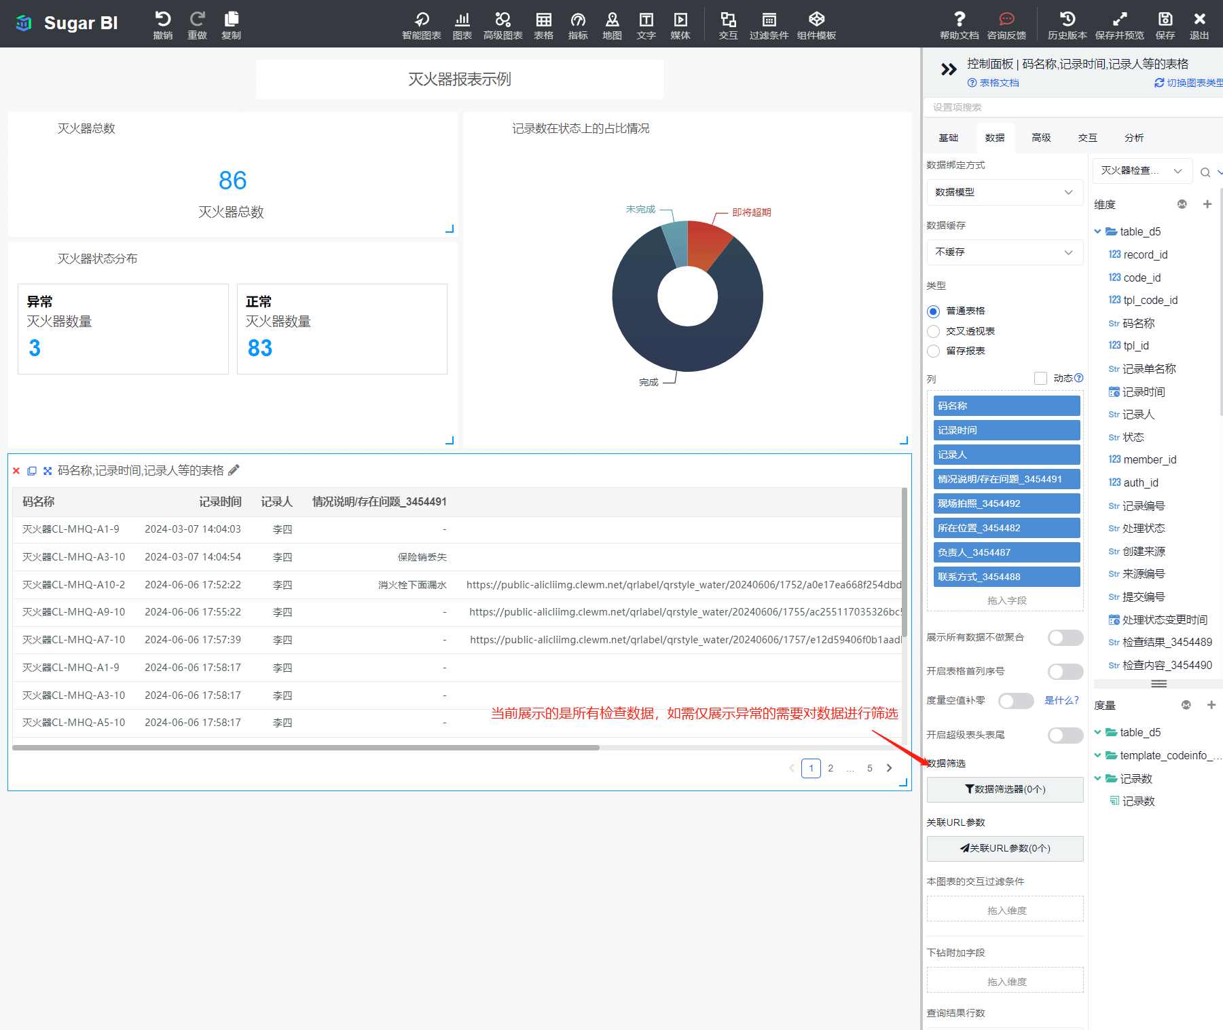
Task: Click the 即将超期 red pie slice
Action: [x=708, y=244]
